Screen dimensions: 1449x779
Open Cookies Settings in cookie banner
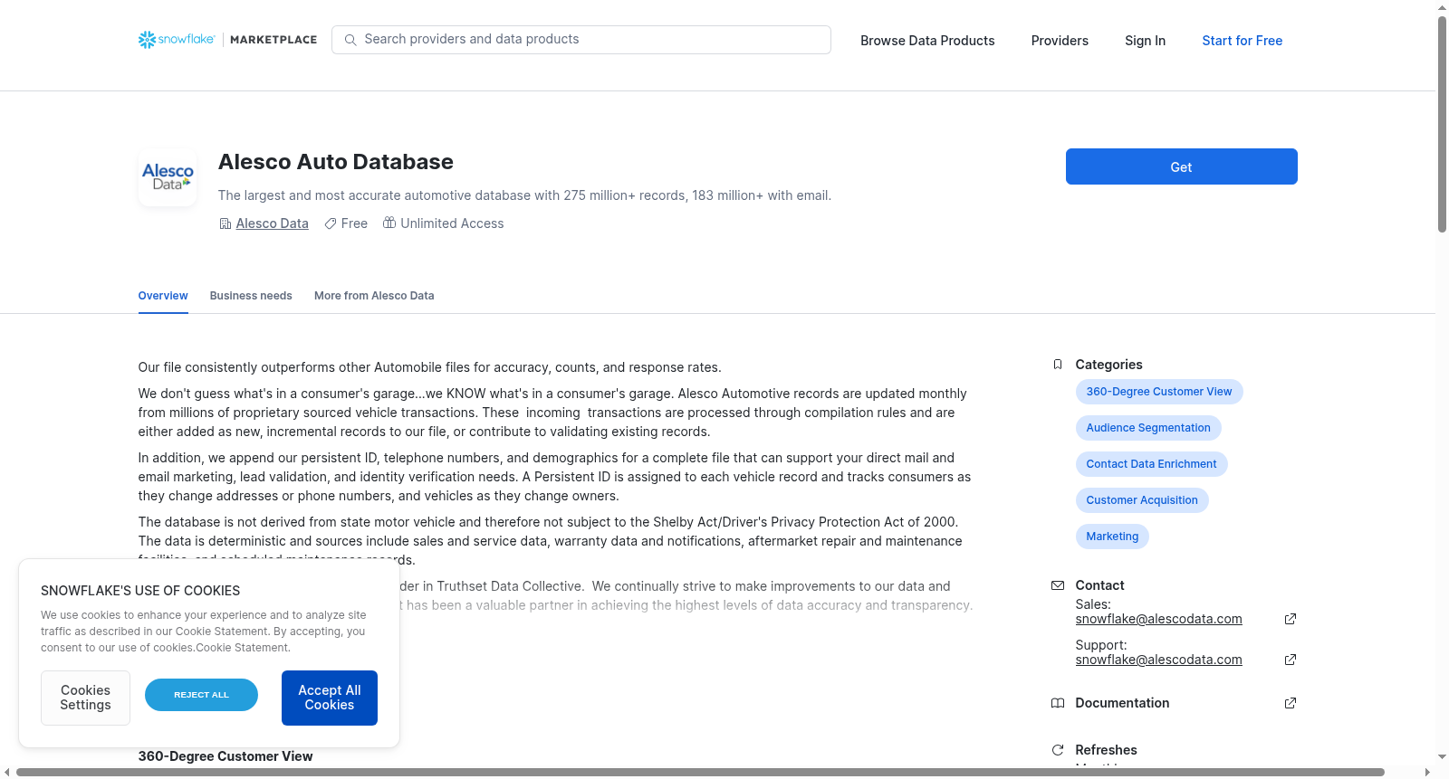click(x=85, y=698)
